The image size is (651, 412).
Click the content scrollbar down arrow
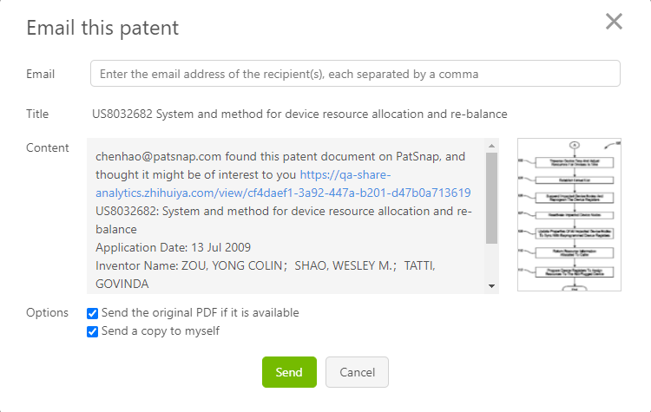(x=491, y=285)
